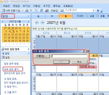Click the delete X icon in toolbar

(31, 11)
